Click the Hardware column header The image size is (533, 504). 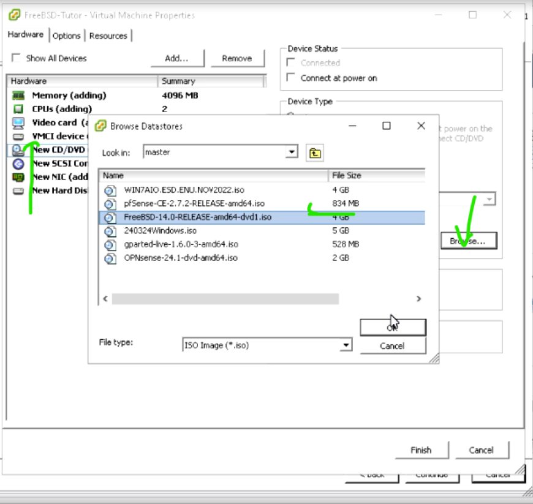tap(82, 81)
